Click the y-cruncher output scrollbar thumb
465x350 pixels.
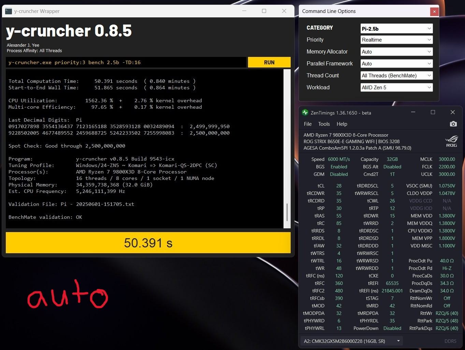pos(287,212)
